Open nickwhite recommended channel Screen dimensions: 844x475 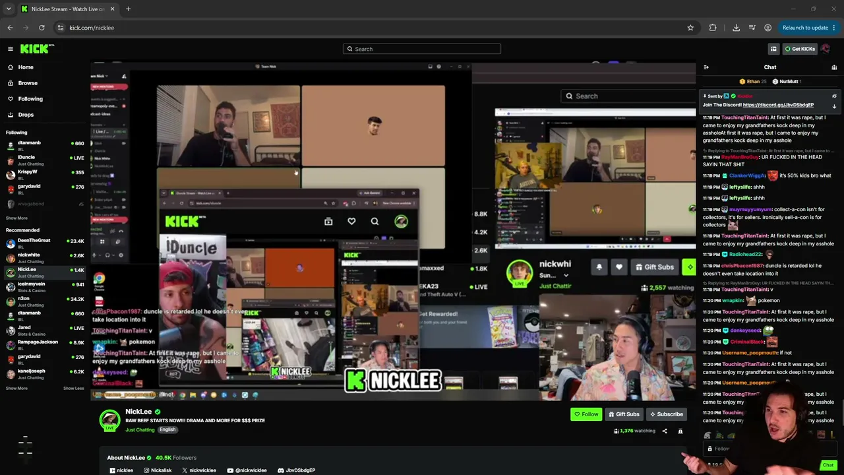pos(45,258)
